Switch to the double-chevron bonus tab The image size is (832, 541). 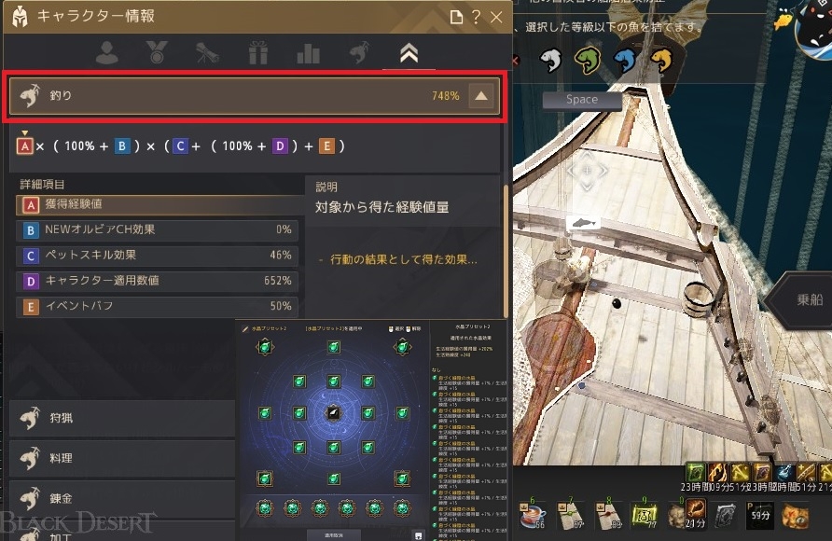pyautogui.click(x=409, y=53)
